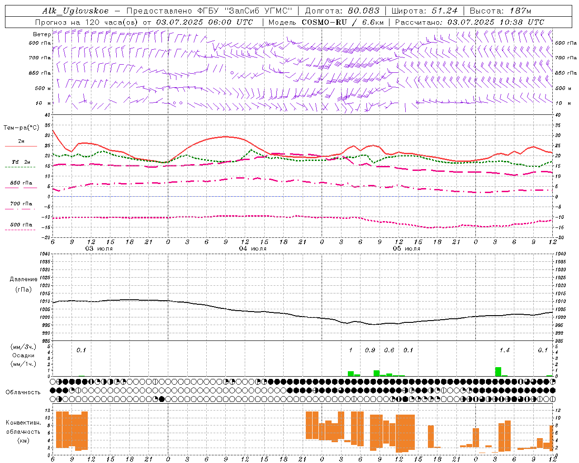This screenshot has height=463, width=579.
Task: Click the '(мм/1ч.)' precipitation unit label
Action: pos(23,364)
